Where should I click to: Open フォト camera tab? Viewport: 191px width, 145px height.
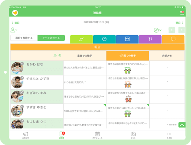(133, 135)
